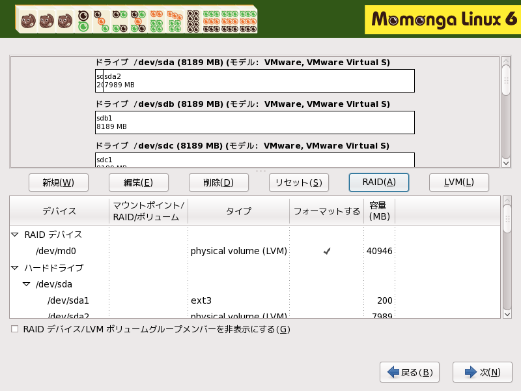Image resolution: width=521 pixels, height=391 pixels.
Task: Sort by マウントポイント/RAID/ボリューム column header
Action: click(148, 211)
